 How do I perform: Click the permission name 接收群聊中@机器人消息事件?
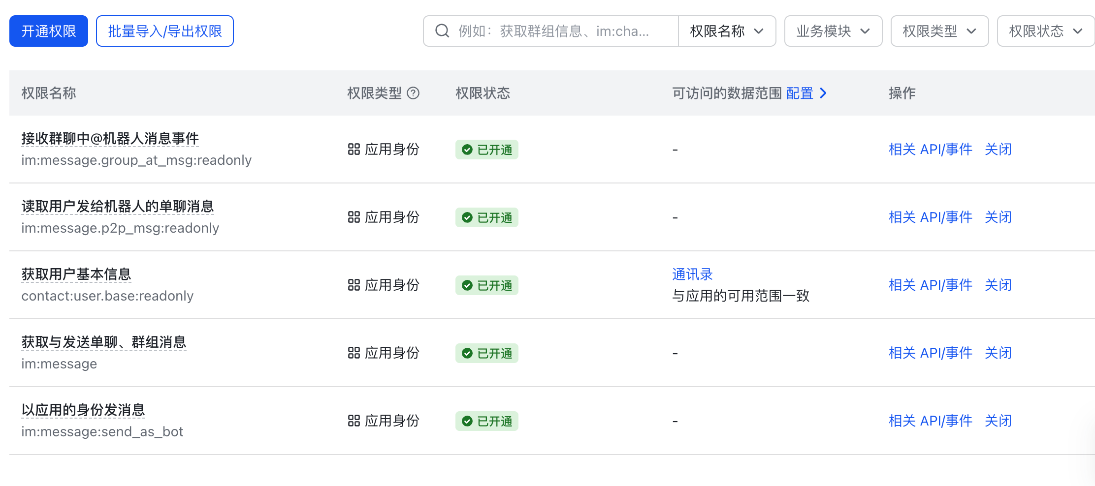(110, 139)
